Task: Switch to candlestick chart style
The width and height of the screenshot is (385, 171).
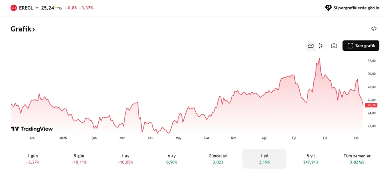Action: (x=321, y=46)
